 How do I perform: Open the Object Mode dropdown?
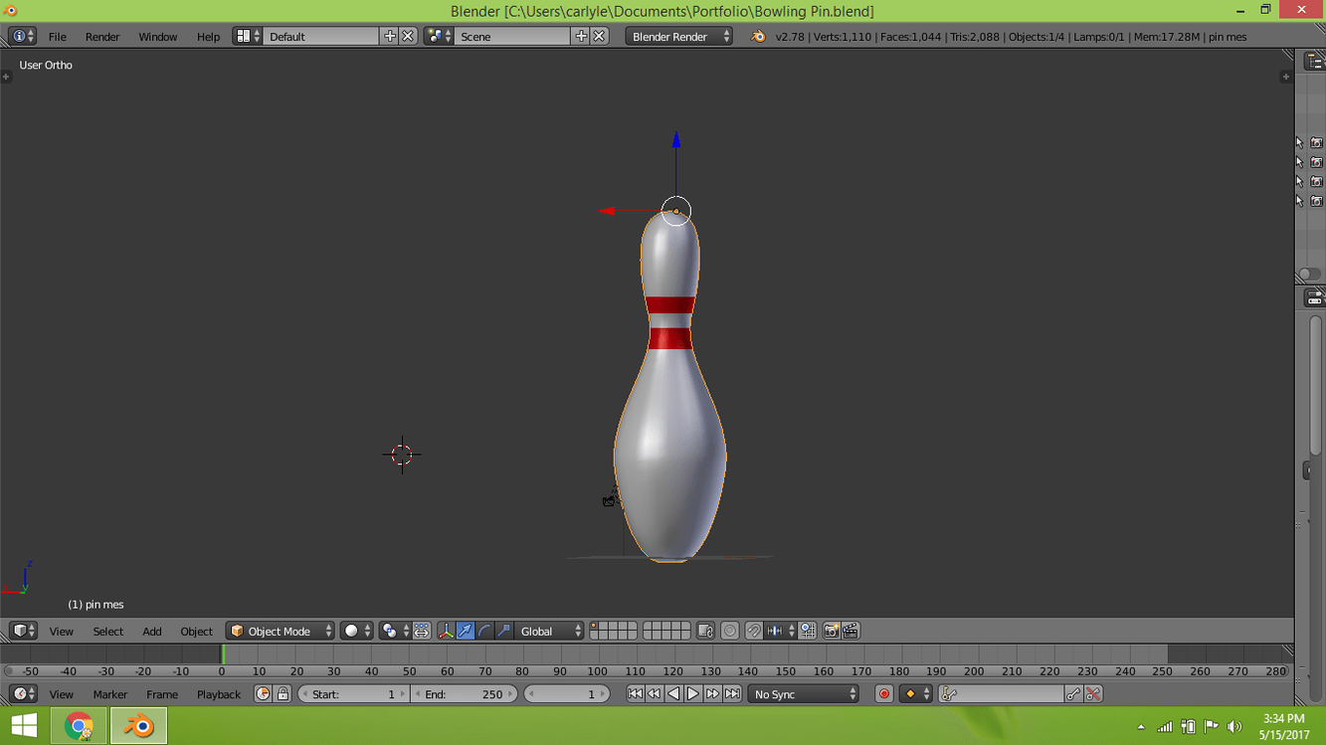(280, 632)
